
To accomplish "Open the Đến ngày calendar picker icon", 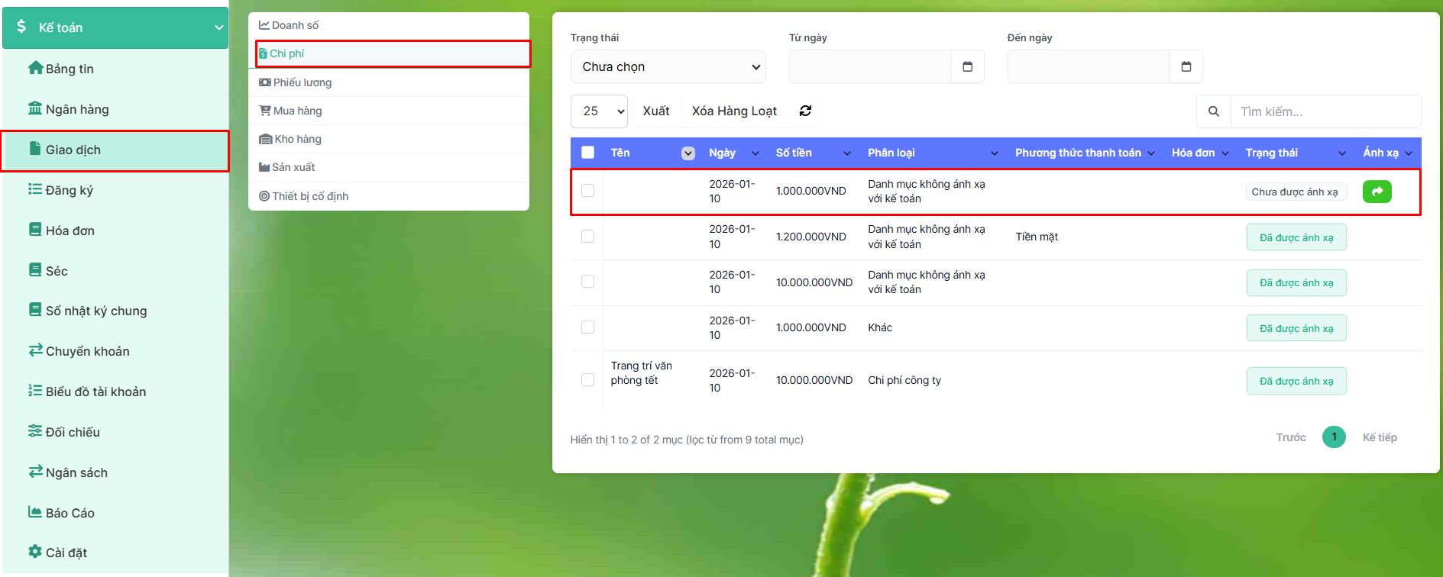I will click(x=1186, y=67).
